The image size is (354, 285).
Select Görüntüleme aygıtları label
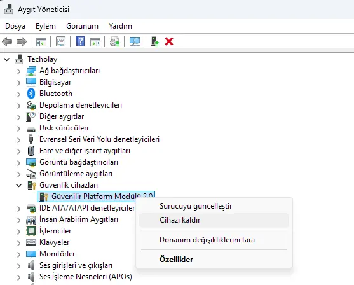[x=76, y=174]
